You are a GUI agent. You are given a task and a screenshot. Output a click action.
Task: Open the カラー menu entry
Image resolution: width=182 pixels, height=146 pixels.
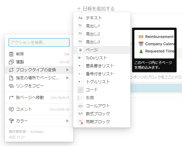39,121
